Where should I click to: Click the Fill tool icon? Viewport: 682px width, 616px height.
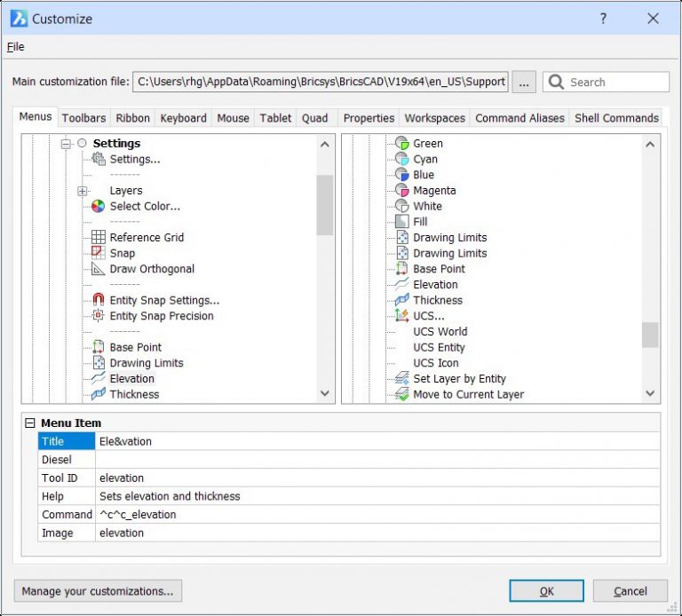click(402, 222)
